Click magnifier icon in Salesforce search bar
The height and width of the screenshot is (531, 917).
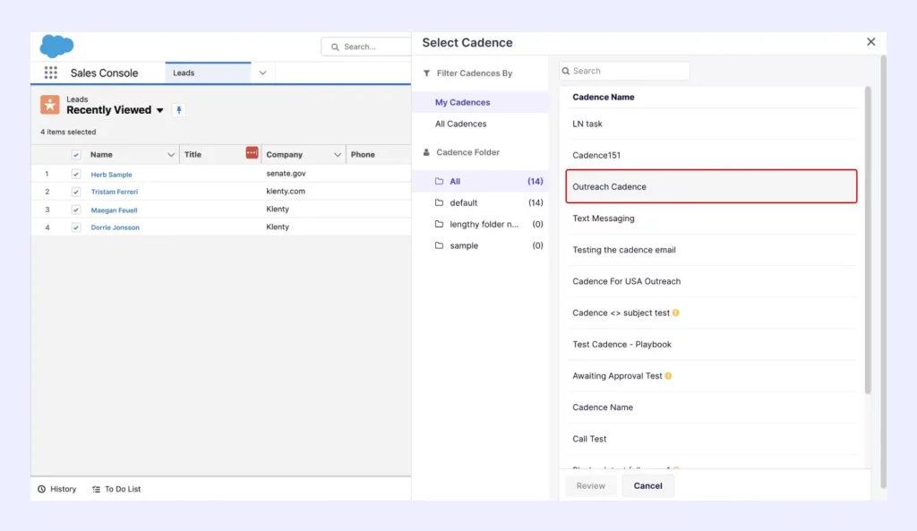[335, 47]
